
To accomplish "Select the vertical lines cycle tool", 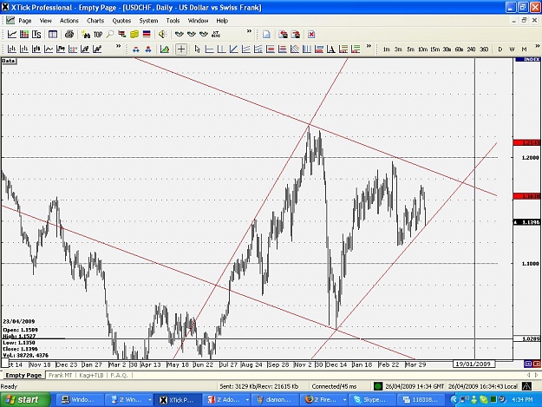I will point(307,49).
